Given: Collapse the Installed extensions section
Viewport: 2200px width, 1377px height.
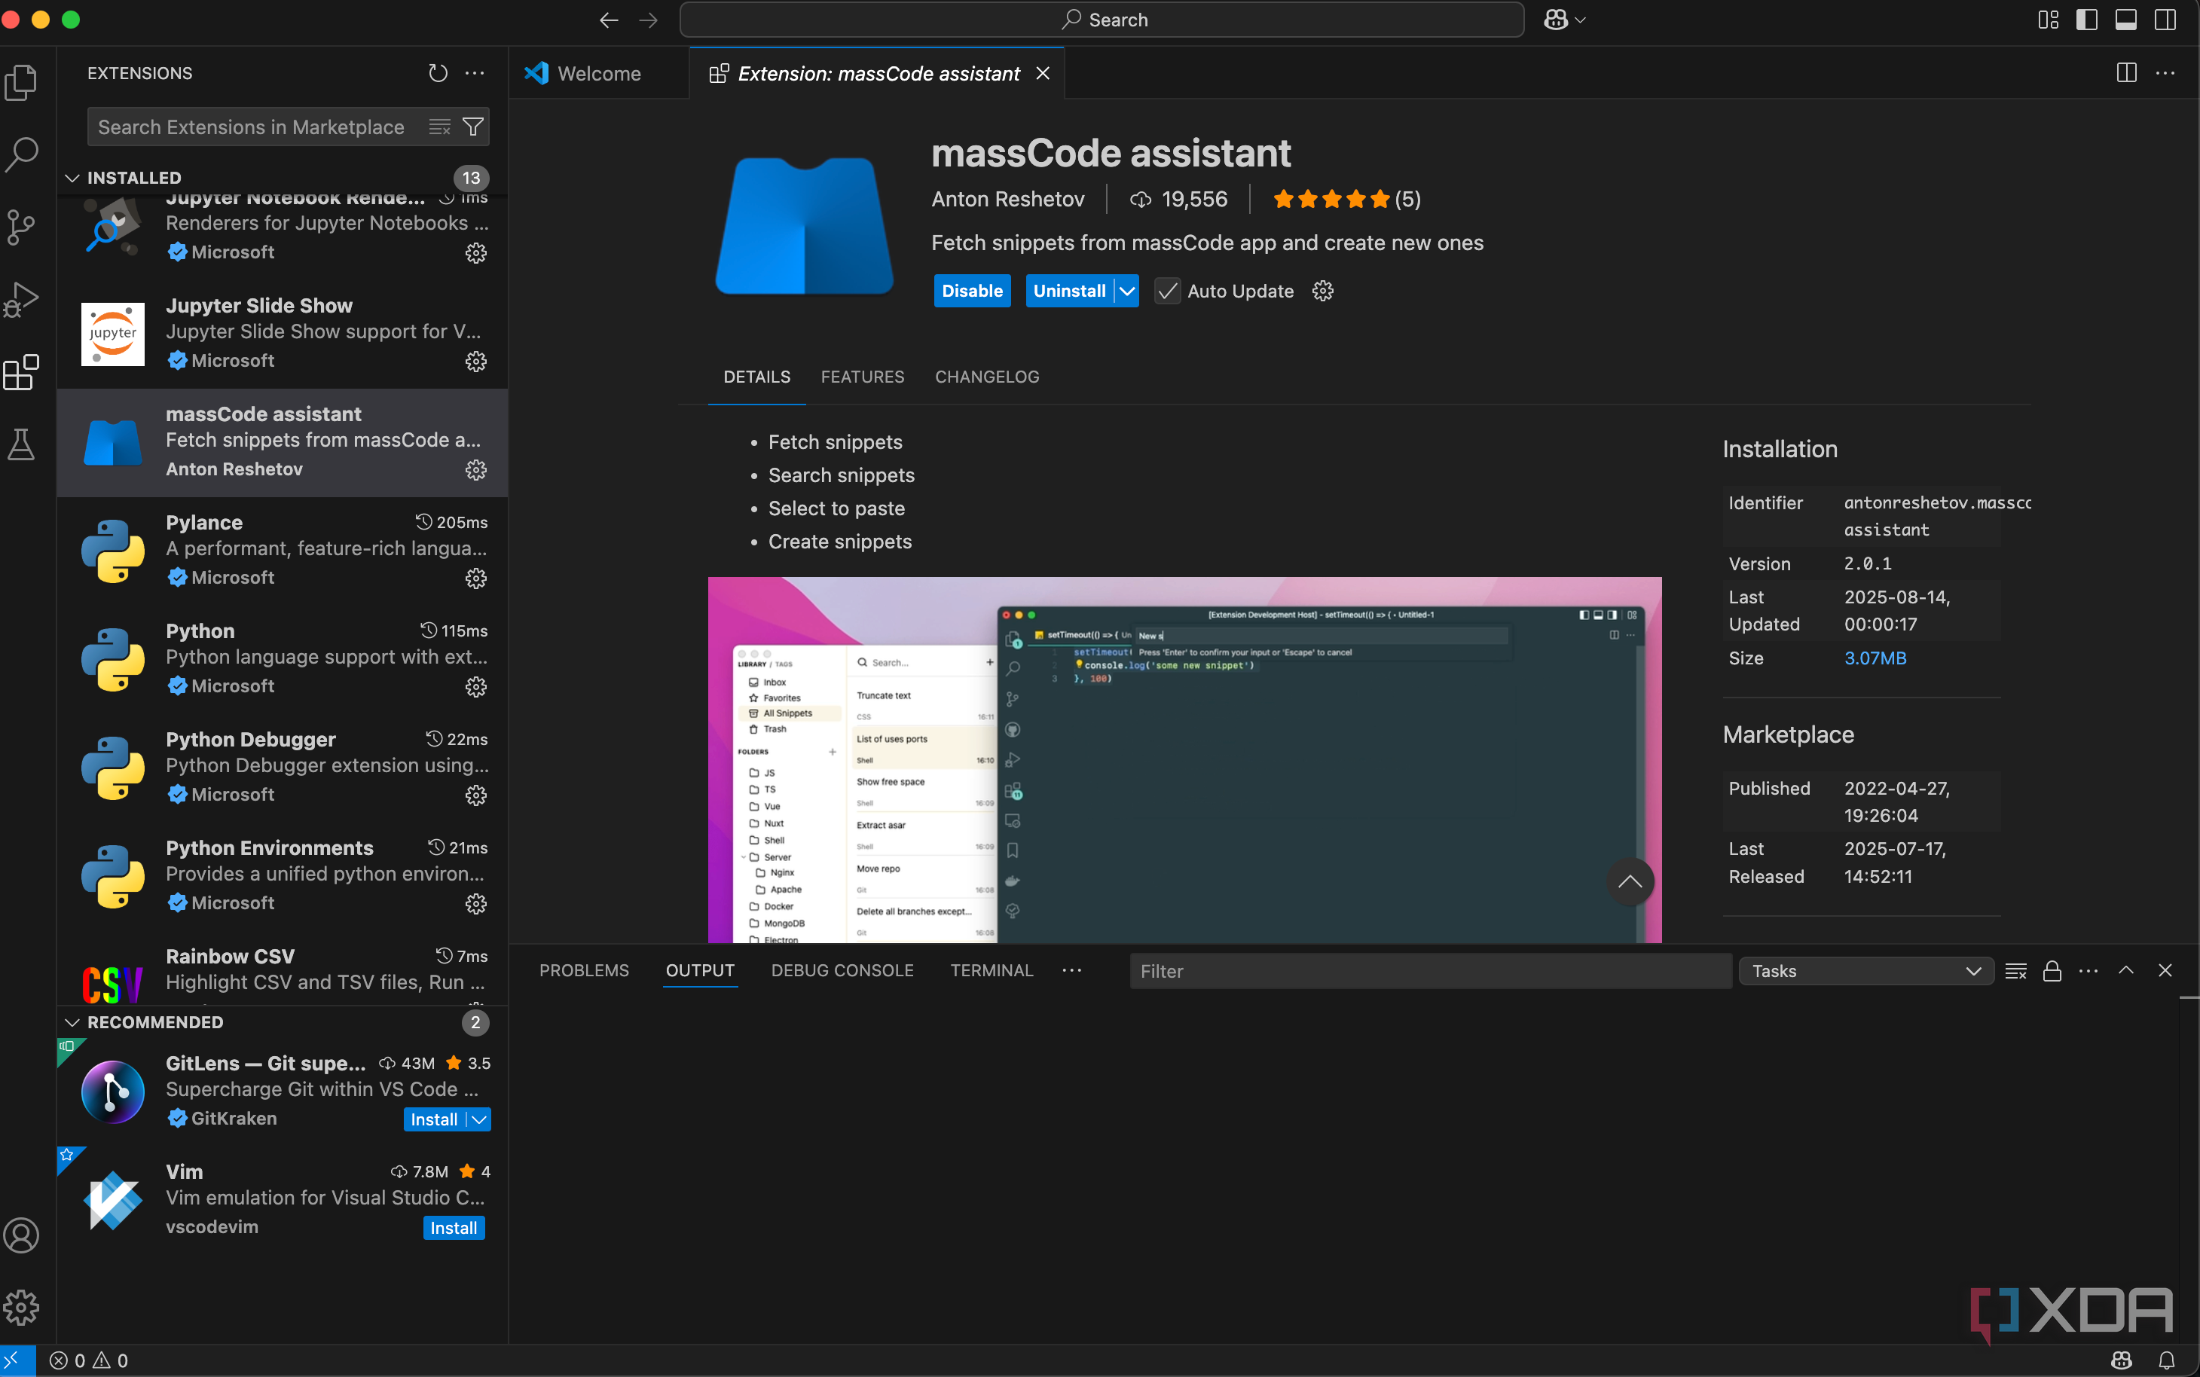Looking at the screenshot, I should click(73, 178).
